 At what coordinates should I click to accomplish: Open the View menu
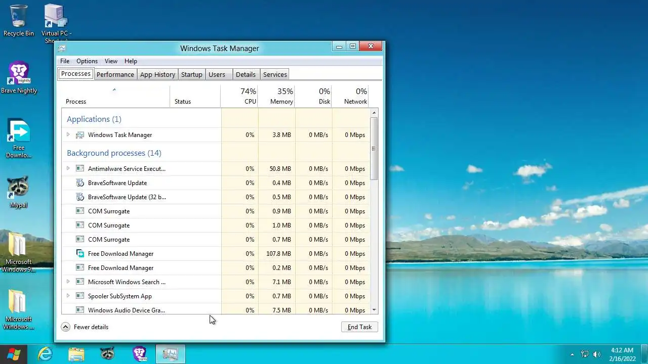pos(111,61)
